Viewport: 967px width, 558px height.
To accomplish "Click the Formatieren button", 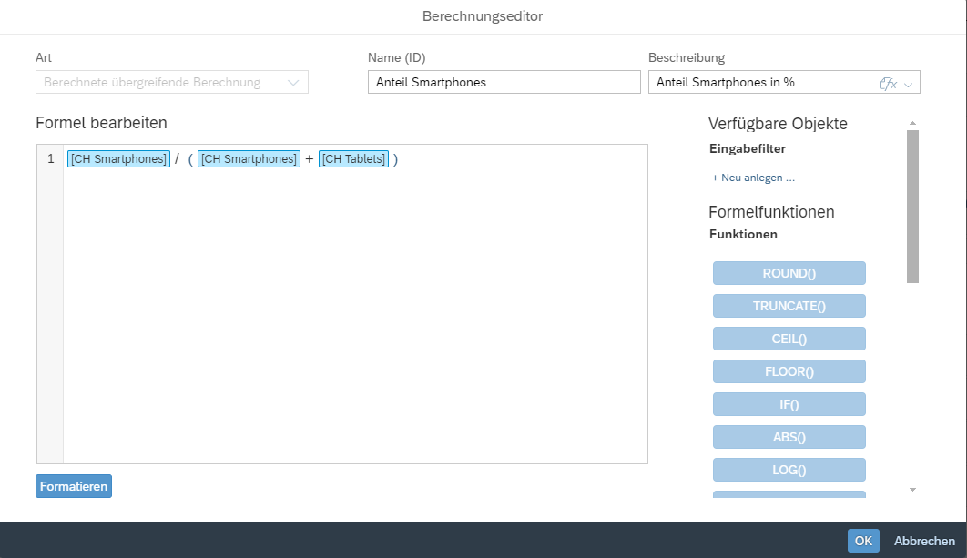I will [x=74, y=486].
